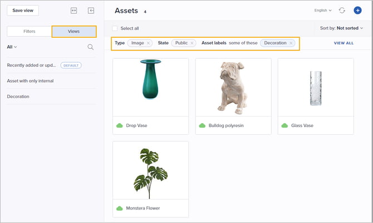Remove the Decoration label filter chip
Screen dimensions: 373x223
tap(291, 43)
